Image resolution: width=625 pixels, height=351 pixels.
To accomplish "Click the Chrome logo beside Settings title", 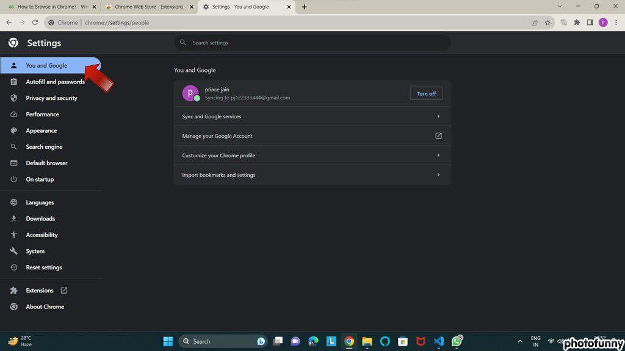I will pyautogui.click(x=13, y=43).
